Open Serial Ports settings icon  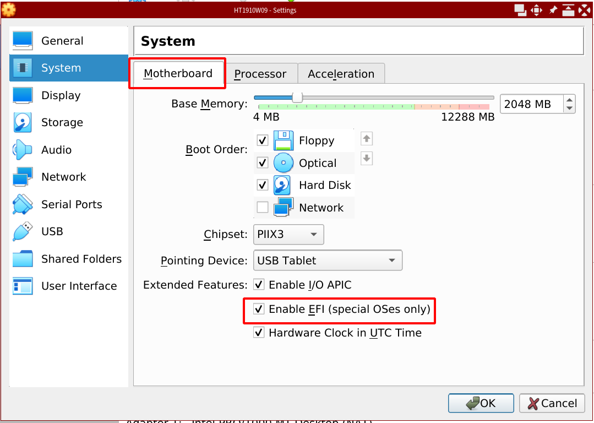pyautogui.click(x=23, y=204)
